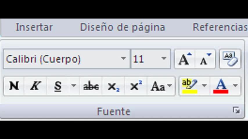Open the Change Case (Aa) menu

[x=161, y=86]
